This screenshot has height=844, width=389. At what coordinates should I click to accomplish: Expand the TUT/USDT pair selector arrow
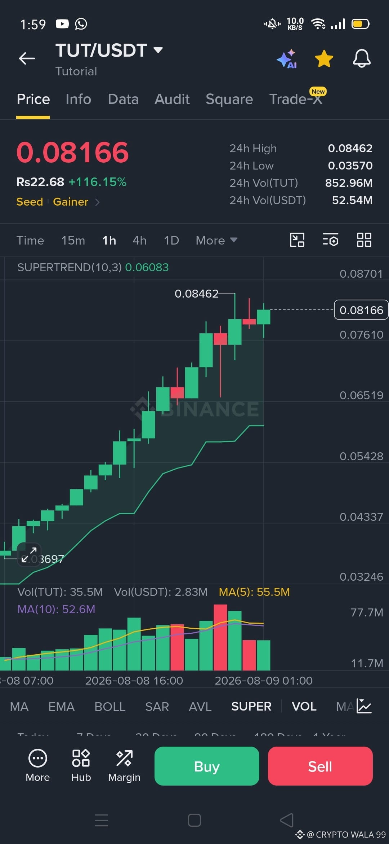[158, 50]
